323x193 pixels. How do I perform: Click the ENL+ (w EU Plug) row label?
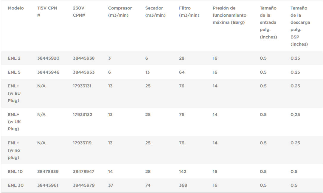coord(14,93)
